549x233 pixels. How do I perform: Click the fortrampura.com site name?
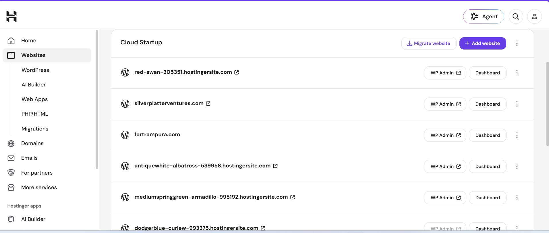[157, 135]
